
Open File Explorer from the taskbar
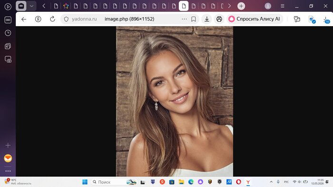(x=181, y=182)
